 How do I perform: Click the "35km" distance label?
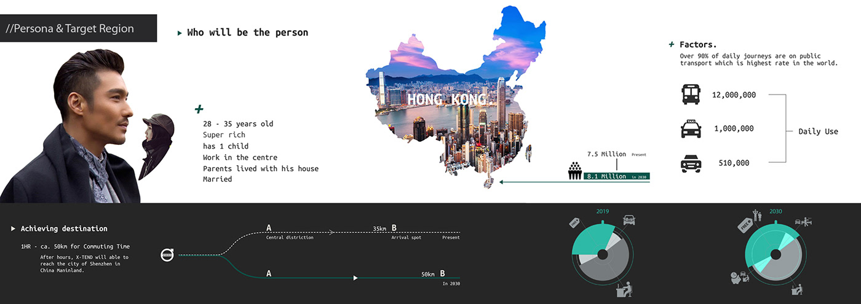[x=379, y=228]
